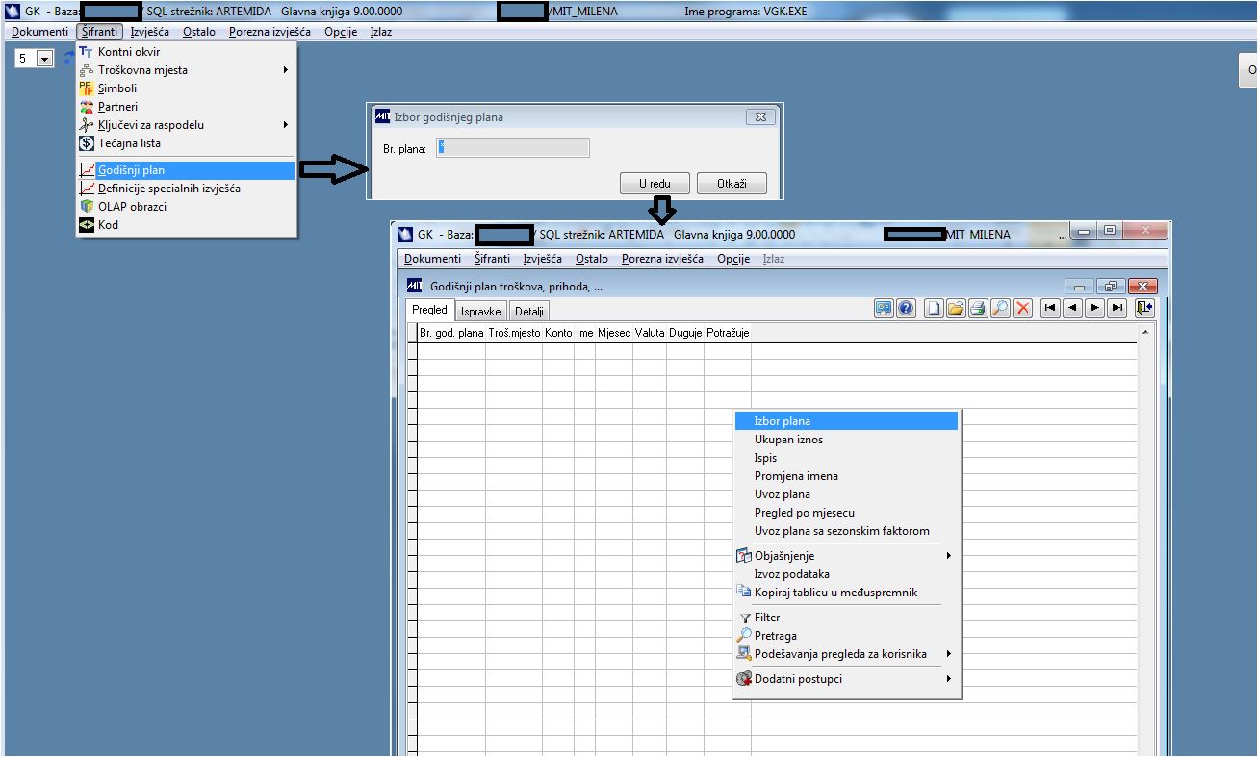The image size is (1258, 757).
Task: Click the magnifier search toolbar icon
Action: coord(1000,308)
